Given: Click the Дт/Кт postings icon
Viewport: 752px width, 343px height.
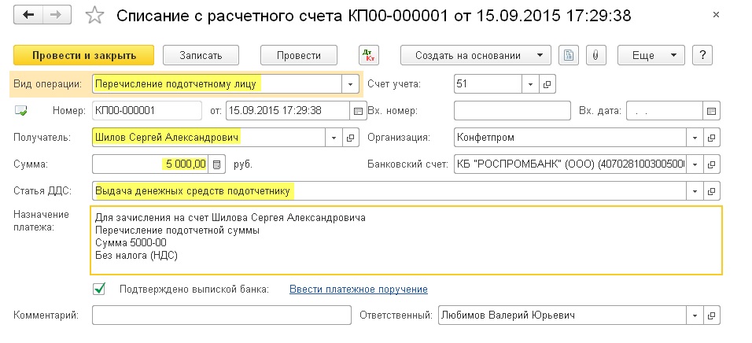Looking at the screenshot, I should 368,55.
